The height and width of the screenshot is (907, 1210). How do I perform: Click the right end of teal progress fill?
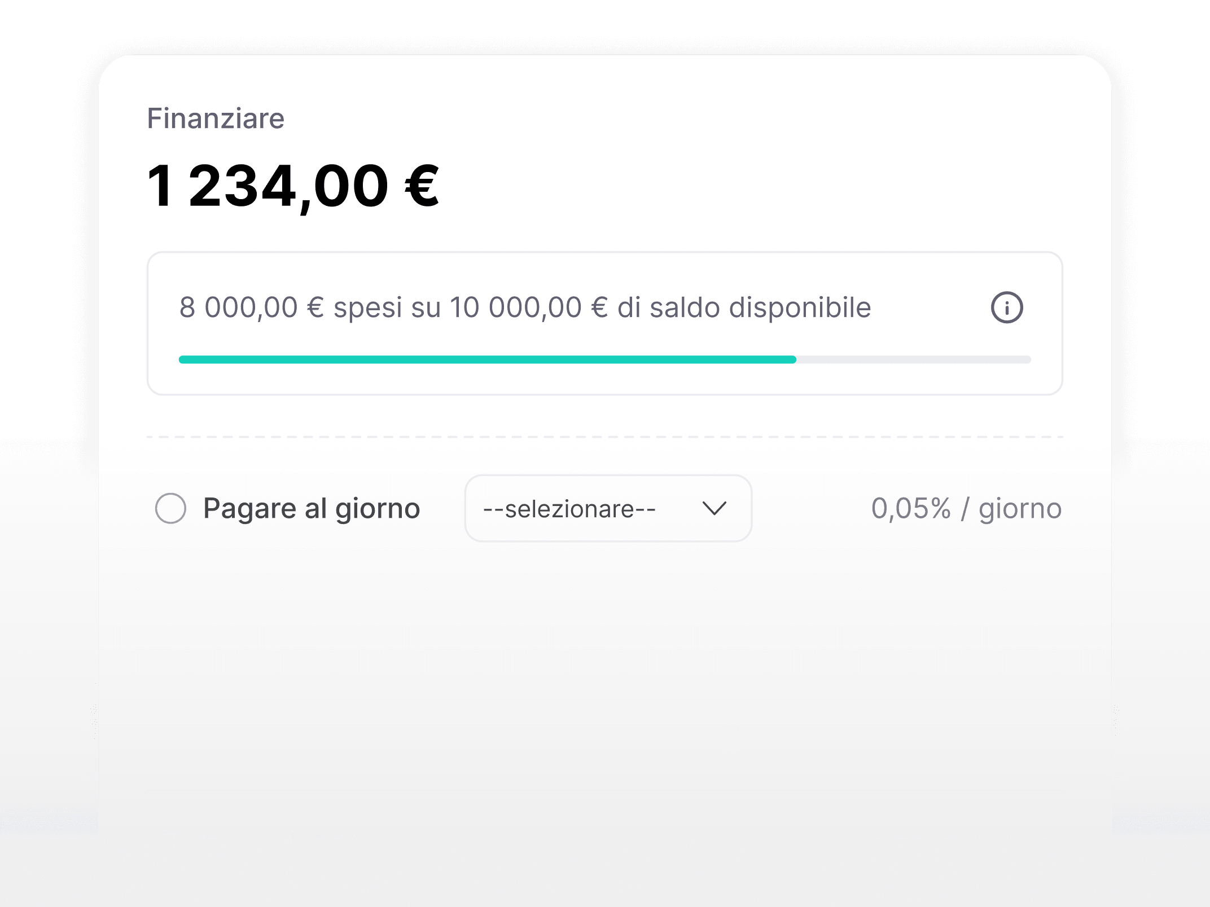pos(792,359)
